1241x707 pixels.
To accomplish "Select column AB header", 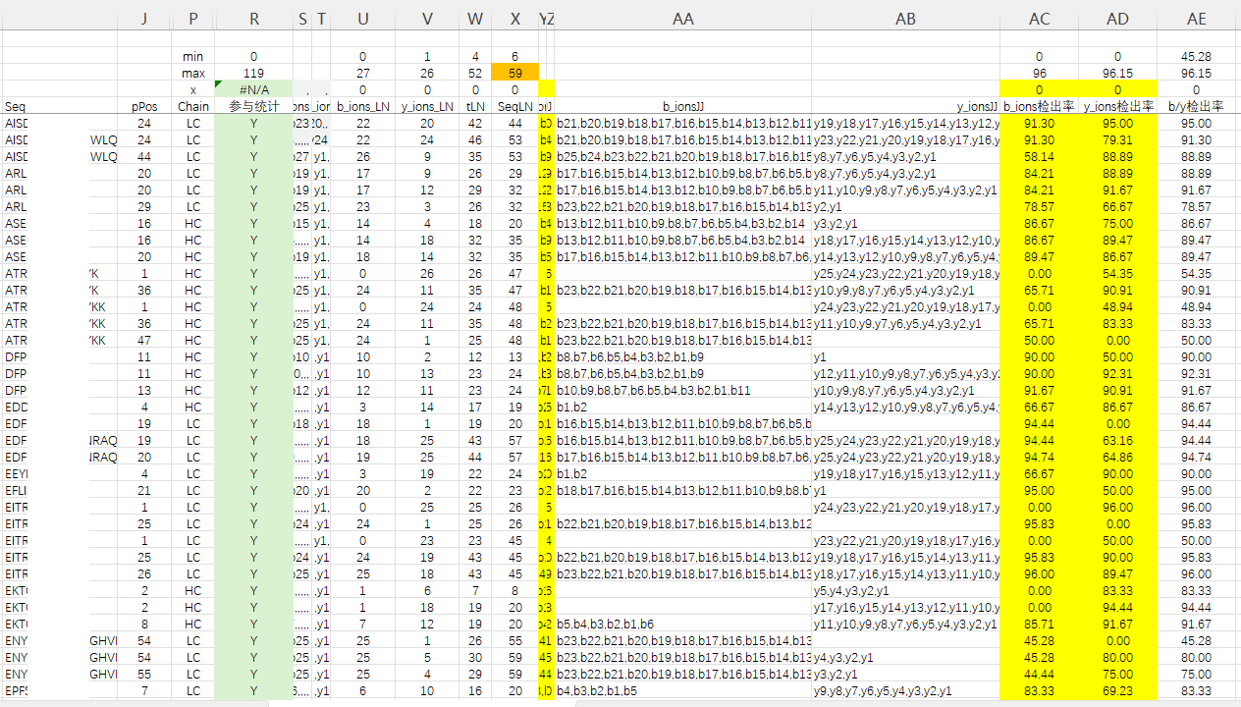I will [x=905, y=19].
